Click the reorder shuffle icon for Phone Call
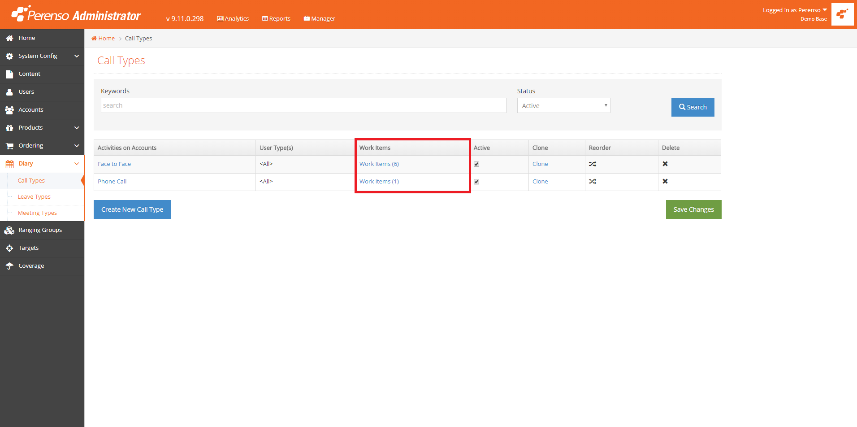This screenshot has width=857, height=427. point(593,182)
